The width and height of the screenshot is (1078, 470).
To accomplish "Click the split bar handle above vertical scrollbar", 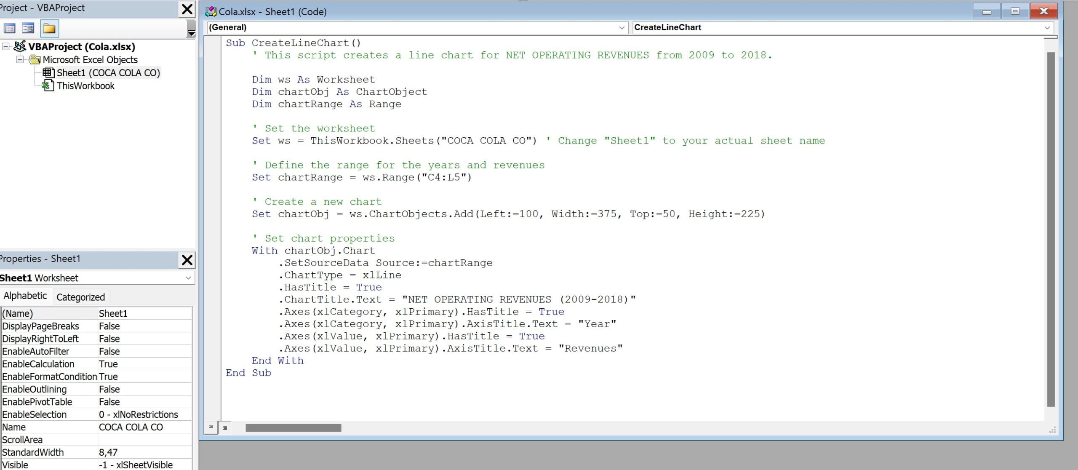I will pos(1051,37).
